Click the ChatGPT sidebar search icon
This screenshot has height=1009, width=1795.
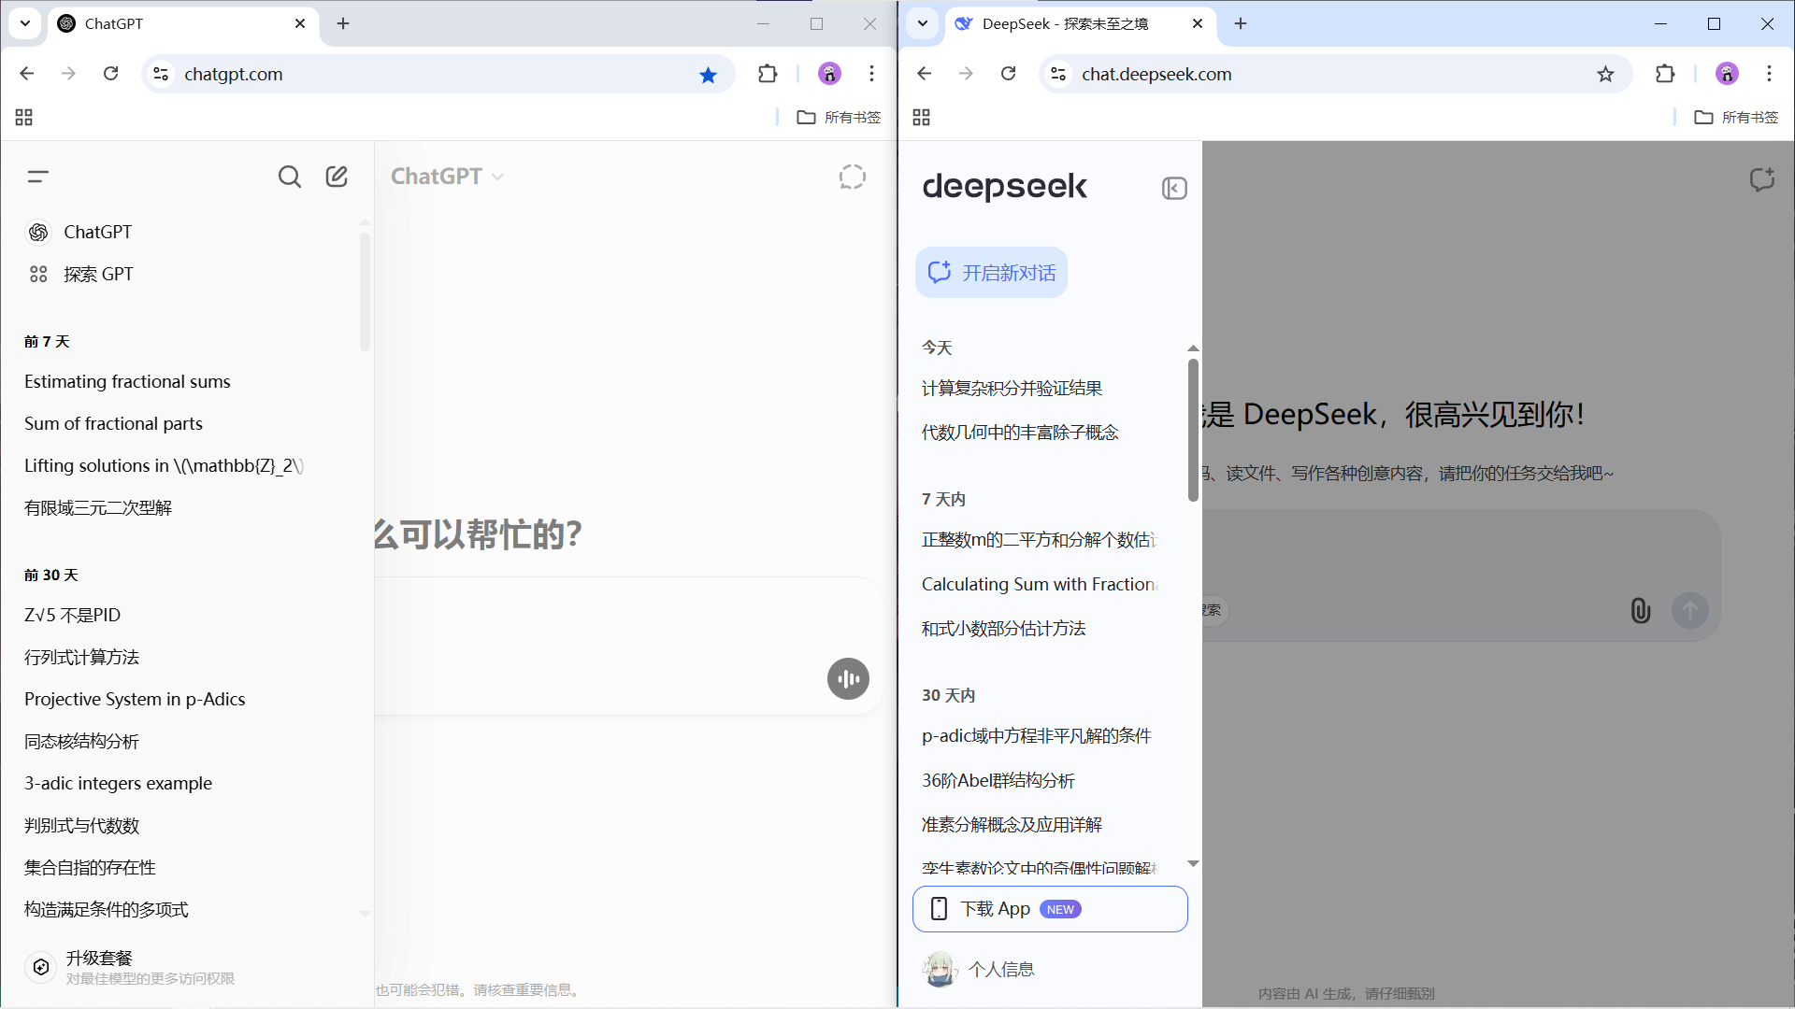tap(290, 177)
